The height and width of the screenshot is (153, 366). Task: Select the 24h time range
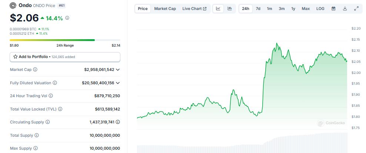(x=245, y=8)
